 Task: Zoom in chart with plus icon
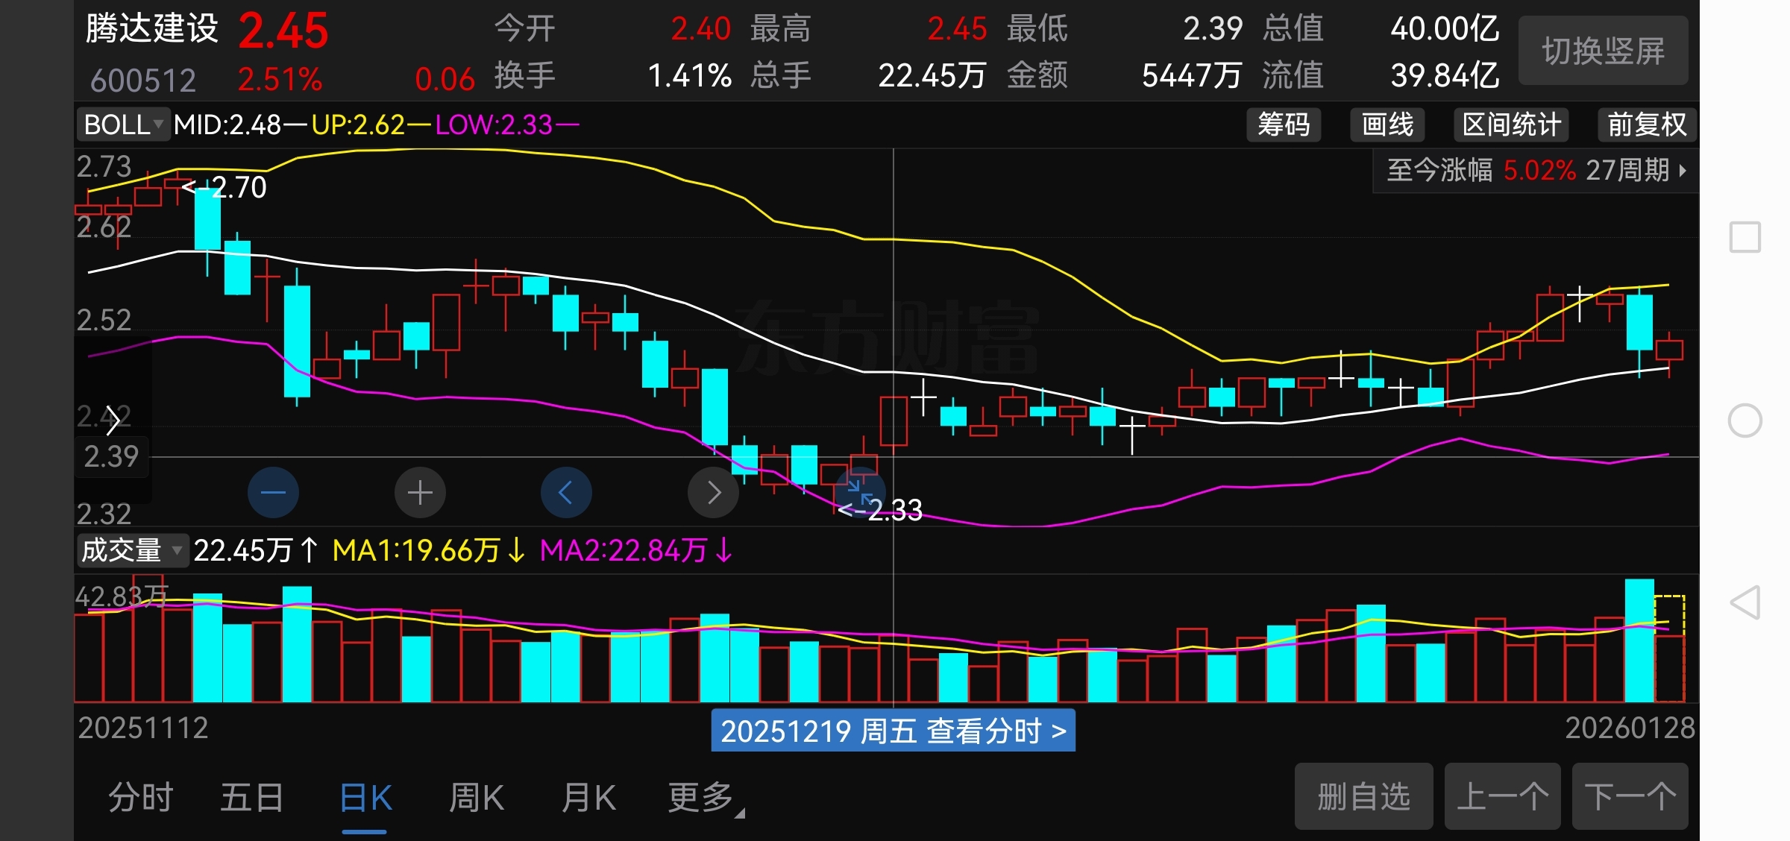420,492
